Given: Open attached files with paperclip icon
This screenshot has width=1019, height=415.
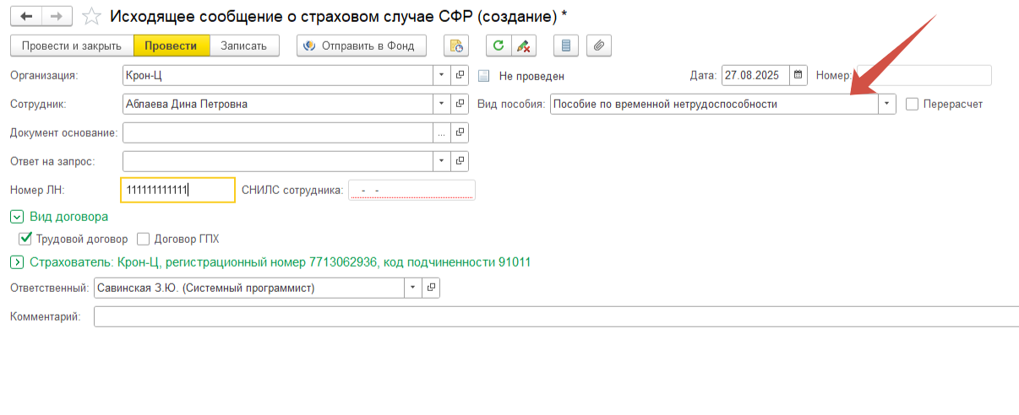Looking at the screenshot, I should click(599, 46).
